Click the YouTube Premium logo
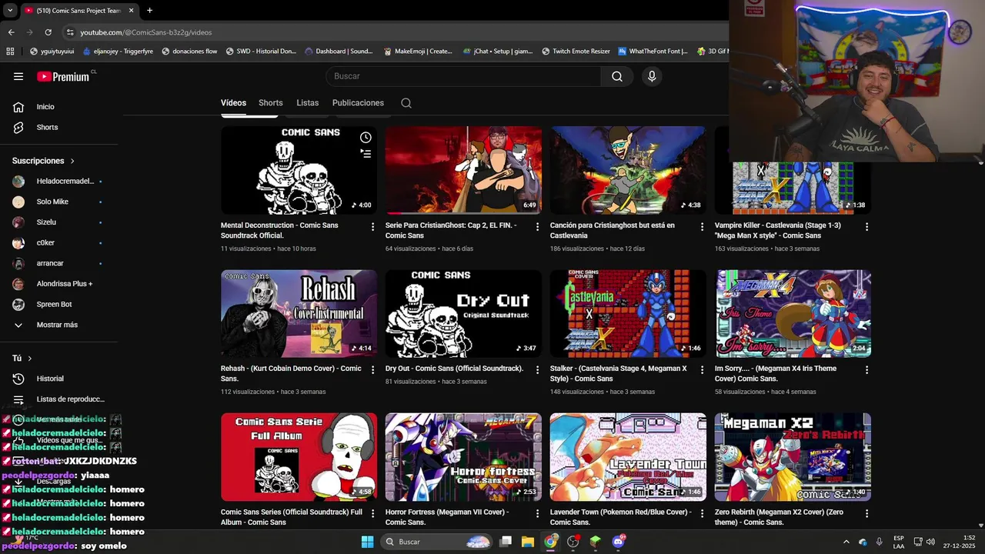Image resolution: width=985 pixels, height=554 pixels. click(63, 76)
